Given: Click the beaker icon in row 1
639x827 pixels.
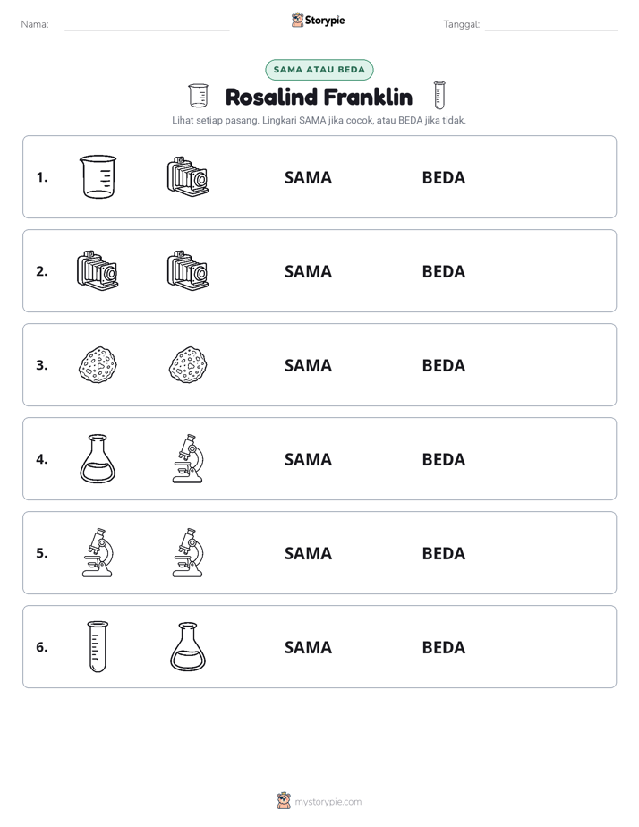Looking at the screenshot, I should [x=98, y=176].
